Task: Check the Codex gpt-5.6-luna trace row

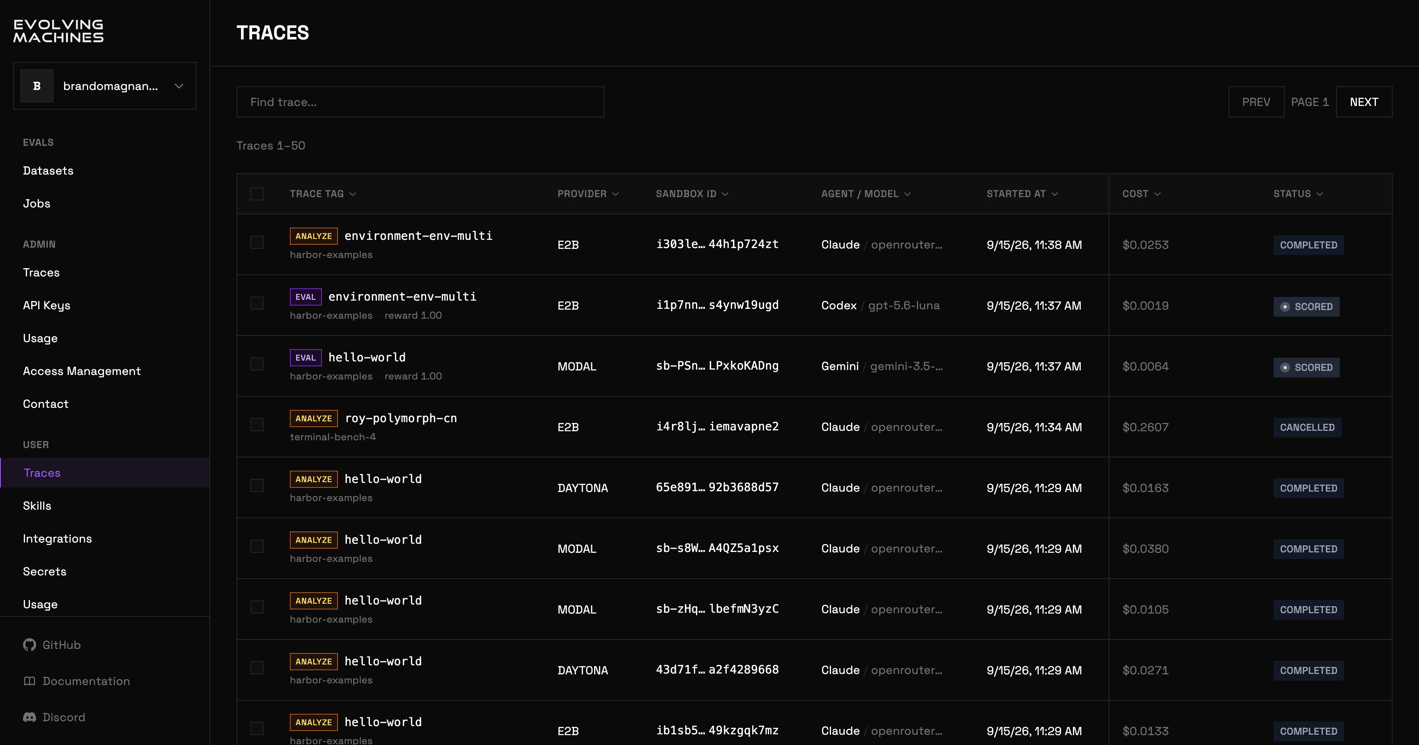Action: pos(257,303)
